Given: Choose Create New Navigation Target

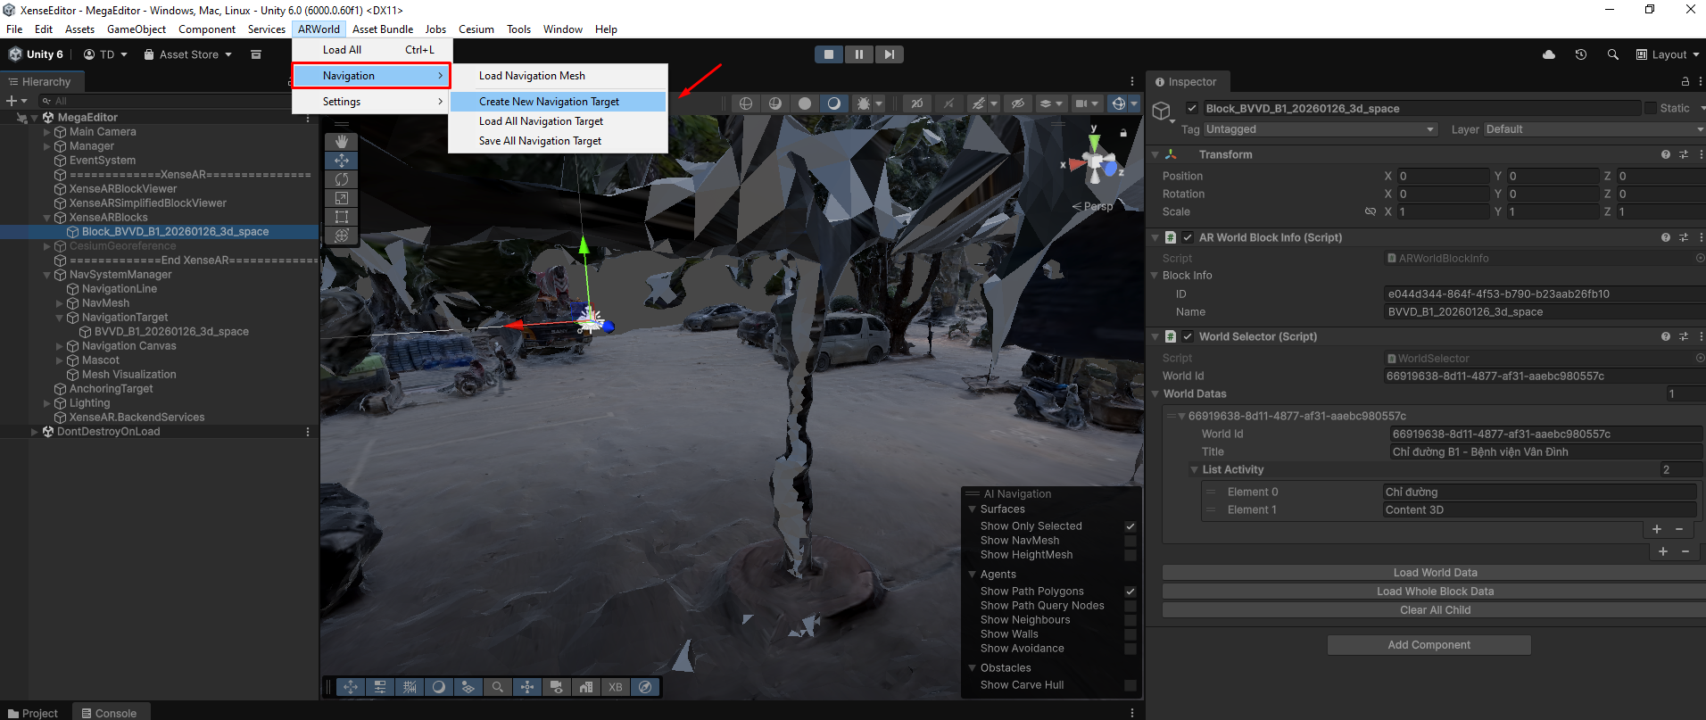Looking at the screenshot, I should click(549, 102).
